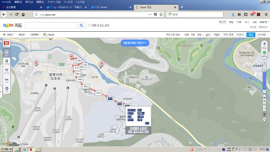The image size is (270, 152).
Task: Tick the search-within-screen checkbox
Action: click(90, 25)
